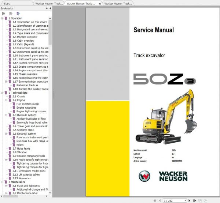Click the bookmark icon beside Preheated fresh air
The height and width of the screenshot is (203, 220).
pyautogui.click(x=14, y=85)
